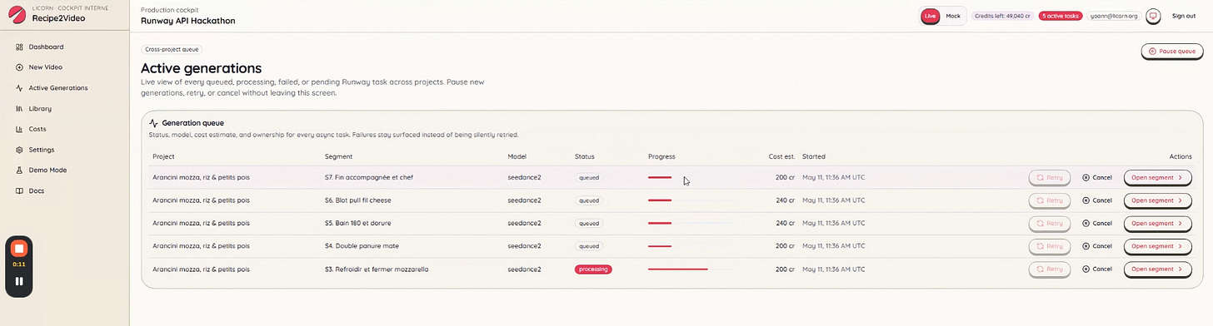1213x326 pixels.
Task: Pause the screen recording
Action: tap(19, 281)
